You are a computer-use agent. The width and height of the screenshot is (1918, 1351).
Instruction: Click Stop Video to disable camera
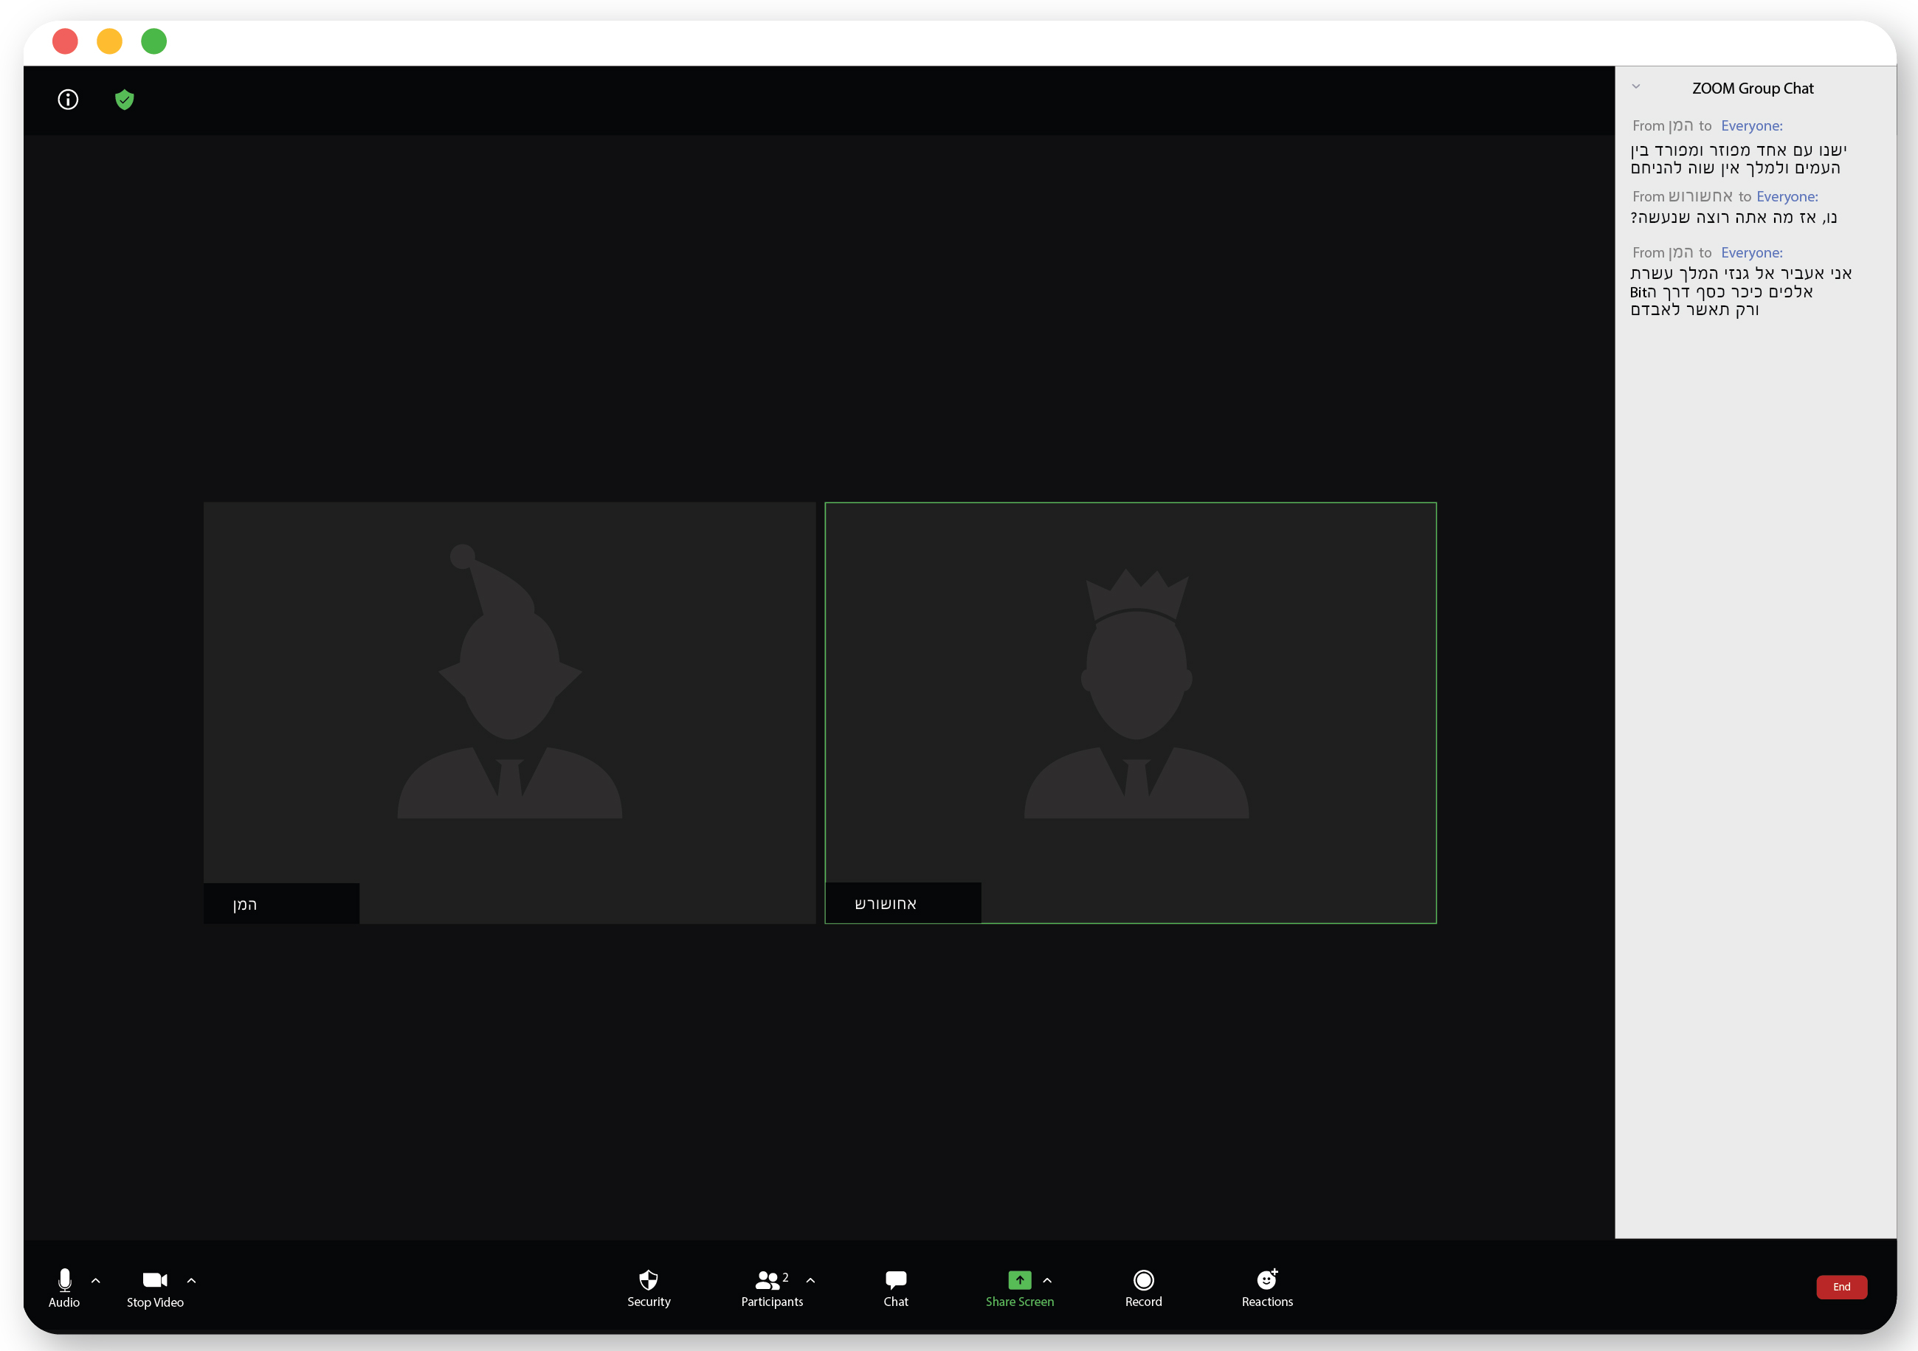pyautogui.click(x=156, y=1287)
